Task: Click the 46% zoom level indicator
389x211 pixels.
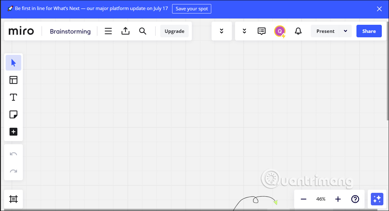Action: point(321,199)
